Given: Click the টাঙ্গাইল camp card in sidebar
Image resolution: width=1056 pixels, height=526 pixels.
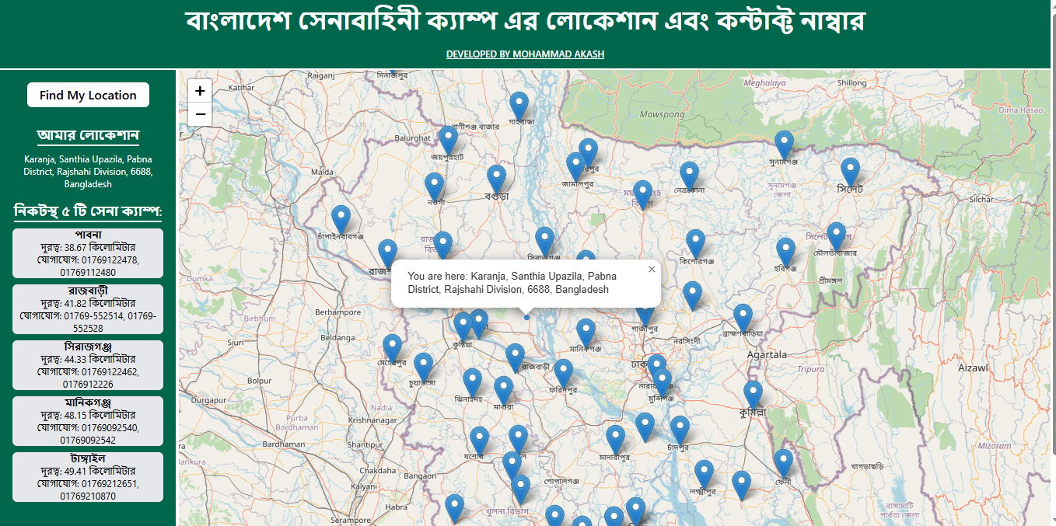Looking at the screenshot, I should coord(88,477).
